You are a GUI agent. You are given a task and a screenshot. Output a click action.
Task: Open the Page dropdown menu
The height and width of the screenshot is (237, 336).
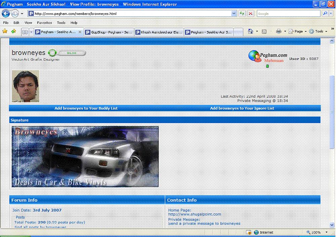click(x=298, y=31)
